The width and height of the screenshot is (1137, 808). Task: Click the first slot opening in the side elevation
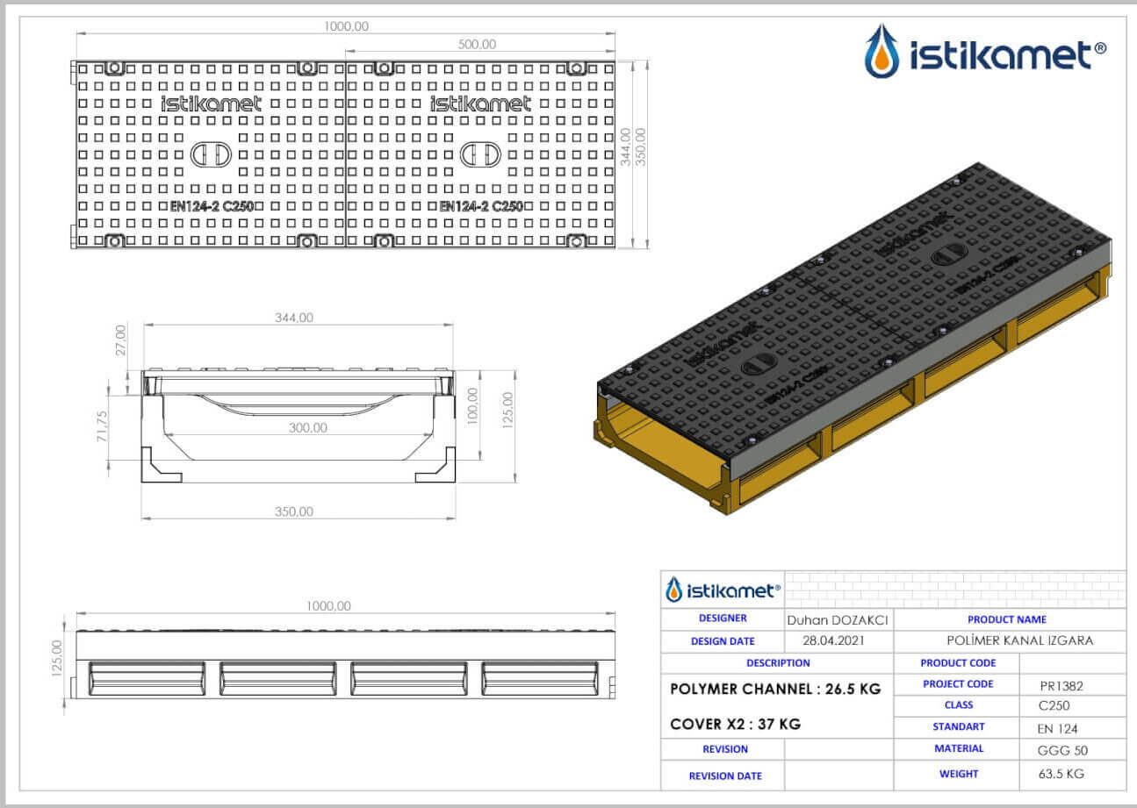[x=148, y=678]
